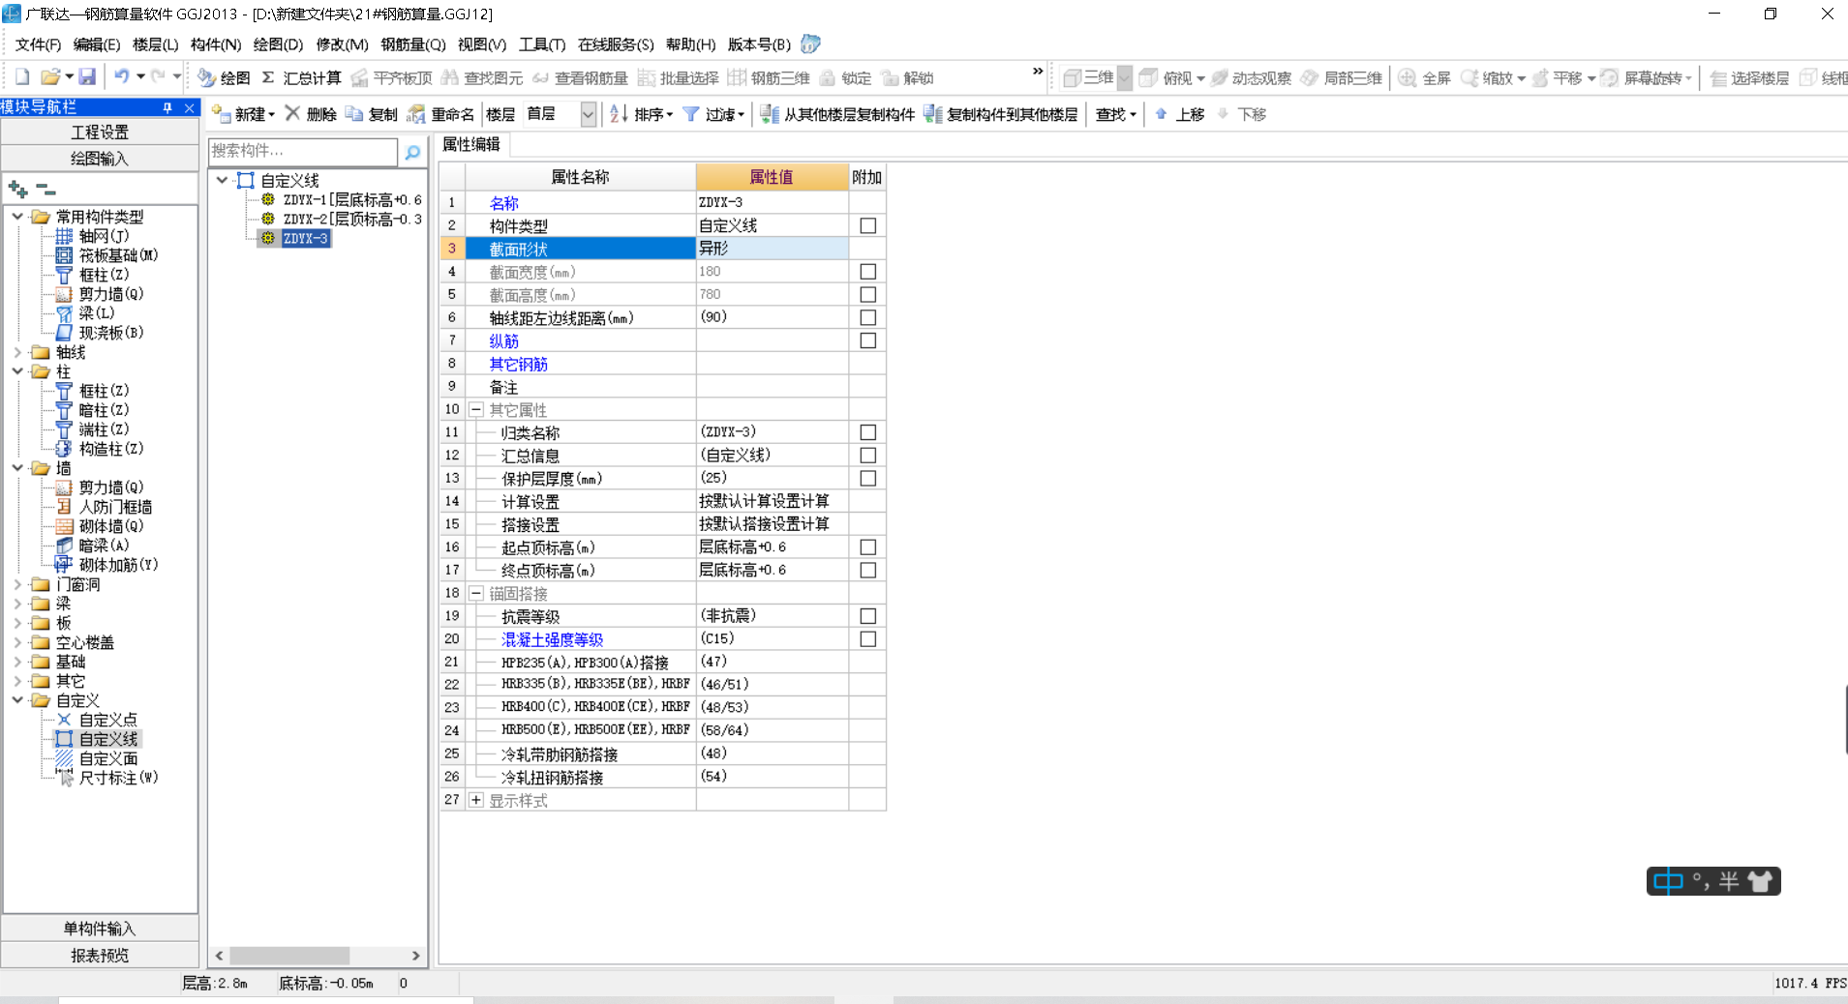Select 自定义点 under 自定义
Viewport: 1848px width, 1004px height.
(x=97, y=720)
